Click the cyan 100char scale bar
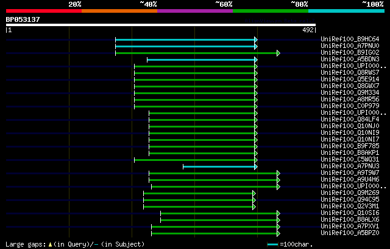The image size is (390, 249). coord(272,245)
